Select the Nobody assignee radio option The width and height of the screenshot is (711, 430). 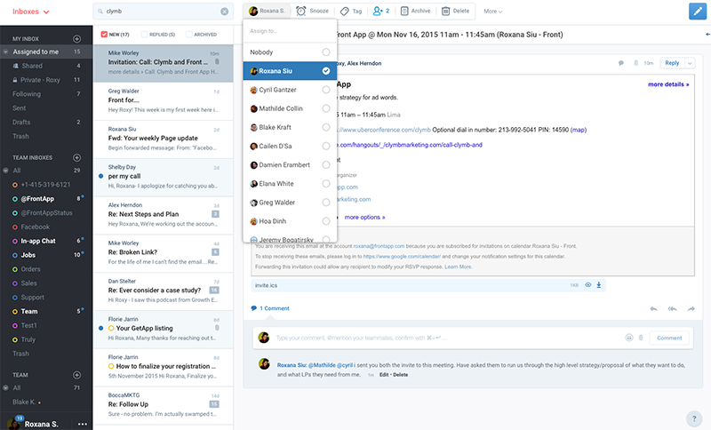326,52
